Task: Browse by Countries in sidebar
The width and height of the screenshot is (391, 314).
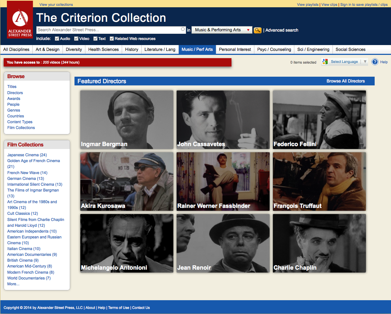Action: tap(16, 116)
